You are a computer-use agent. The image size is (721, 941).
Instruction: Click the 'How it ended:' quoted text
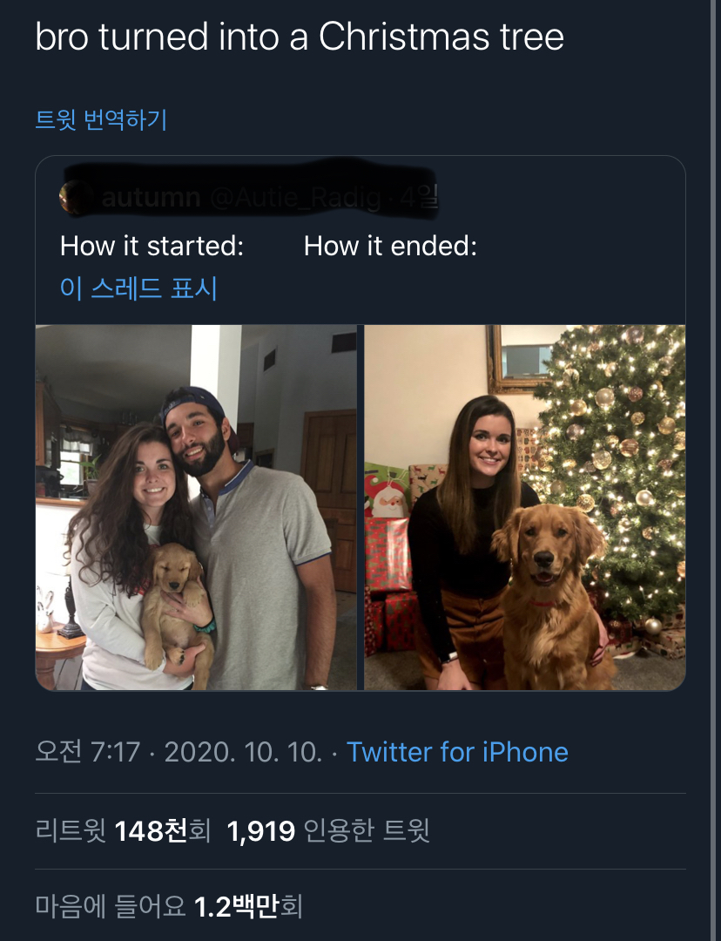tap(390, 247)
